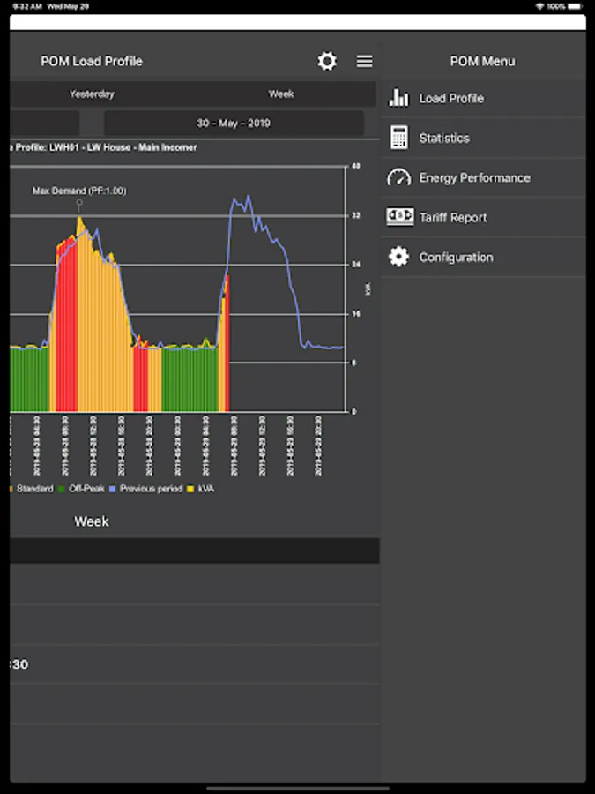Click the kVA axis label
The width and height of the screenshot is (595, 794).
coord(368,288)
